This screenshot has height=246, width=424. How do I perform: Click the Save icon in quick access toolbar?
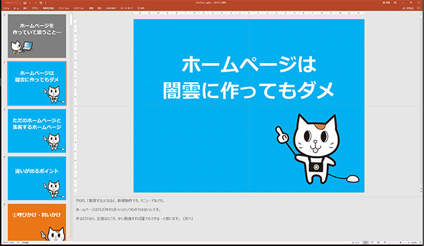25,3
